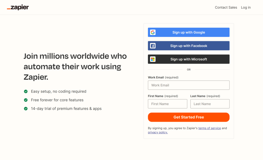Image resolution: width=263 pixels, height=160 pixels.
Task: Click the checkmark beside 14-day trial
Action: point(26,109)
